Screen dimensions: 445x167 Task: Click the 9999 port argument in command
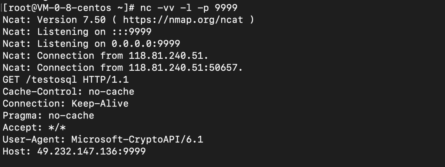pyautogui.click(x=226, y=8)
